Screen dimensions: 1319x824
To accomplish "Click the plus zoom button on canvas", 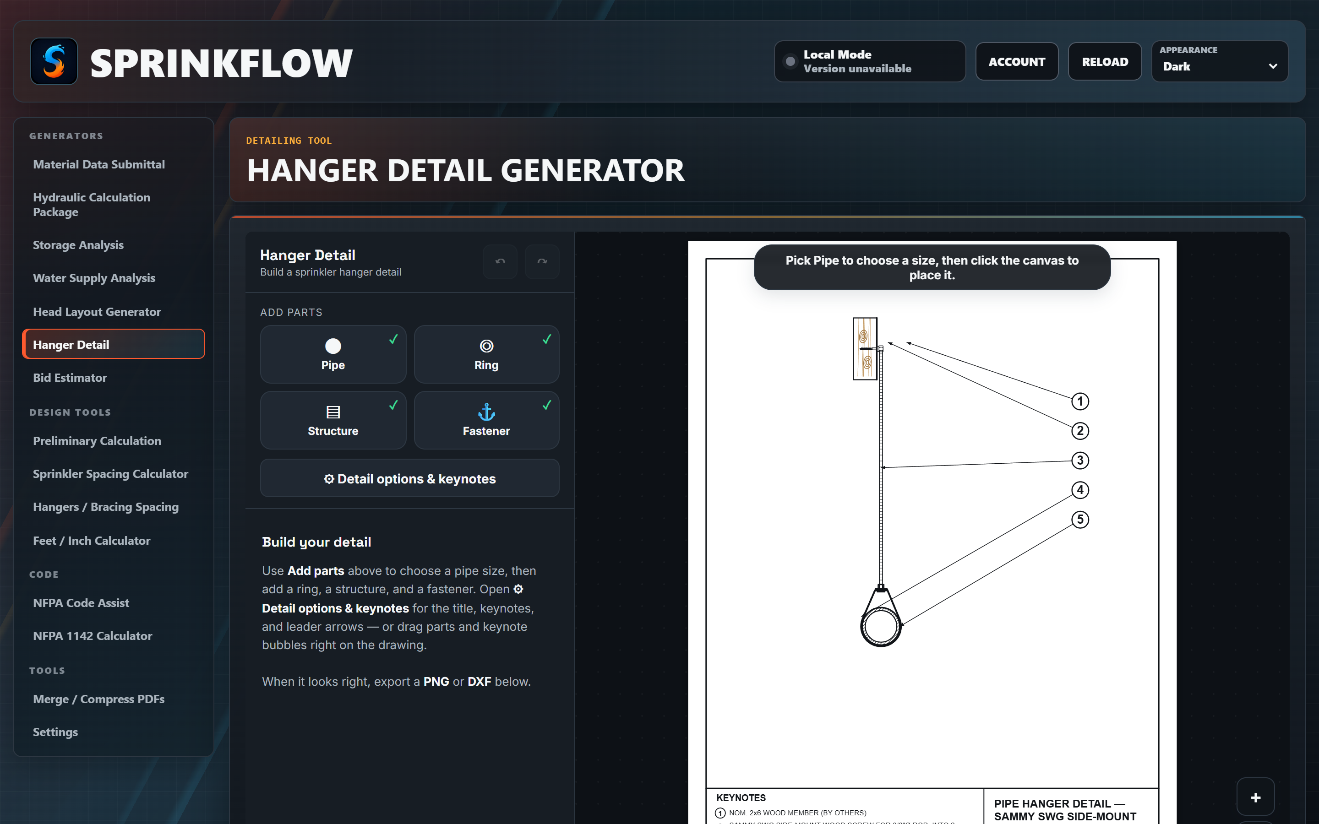I will [1256, 797].
